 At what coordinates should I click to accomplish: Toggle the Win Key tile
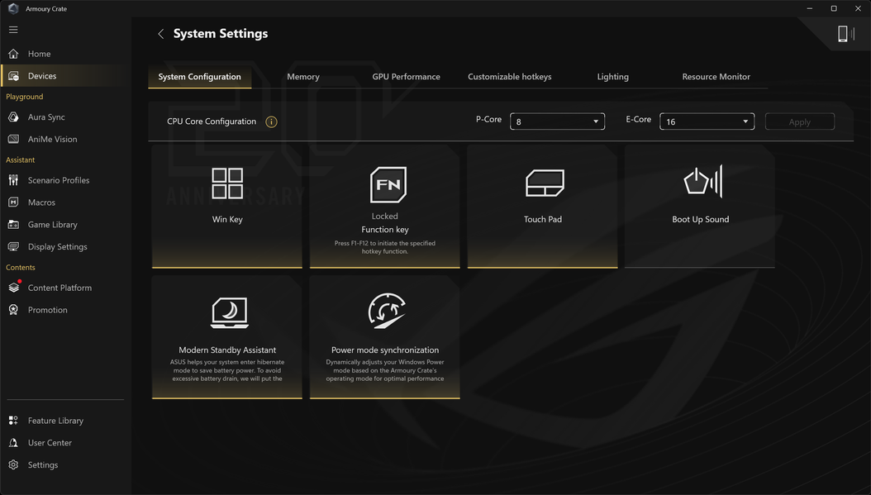[x=227, y=207]
